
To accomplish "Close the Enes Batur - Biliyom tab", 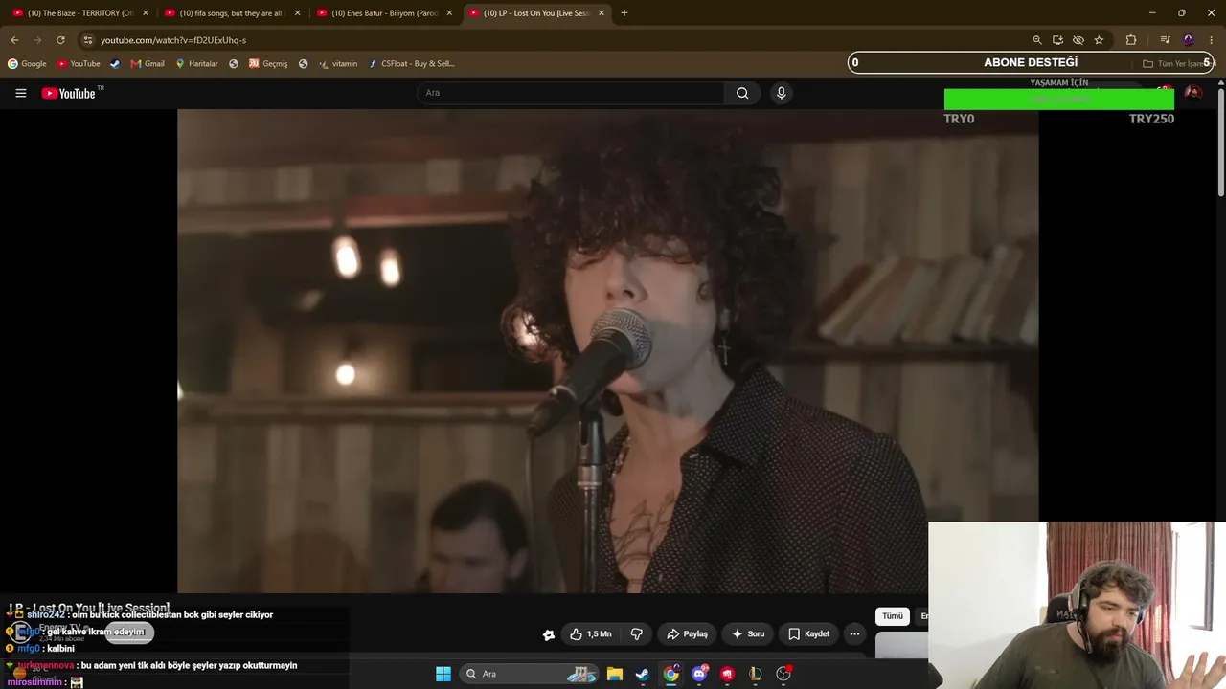I will pos(449,13).
